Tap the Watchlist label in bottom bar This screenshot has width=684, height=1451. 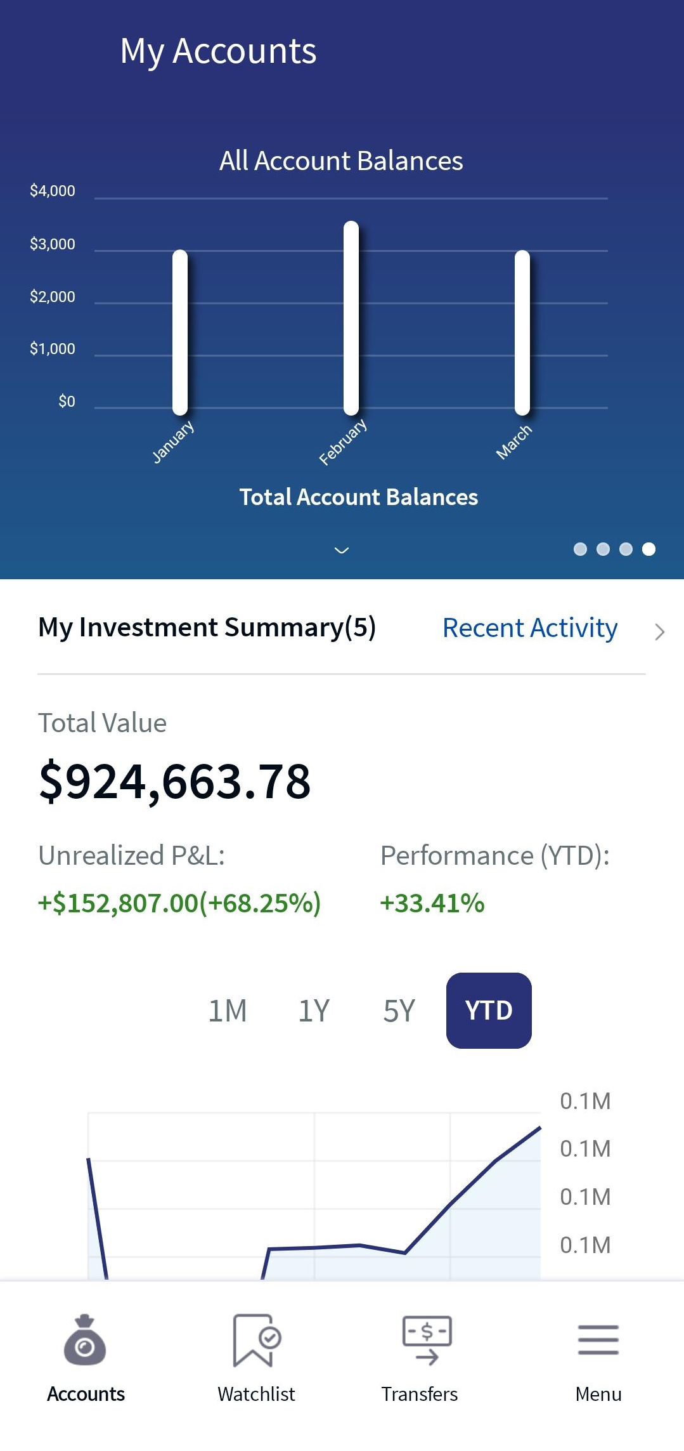[x=256, y=1394]
